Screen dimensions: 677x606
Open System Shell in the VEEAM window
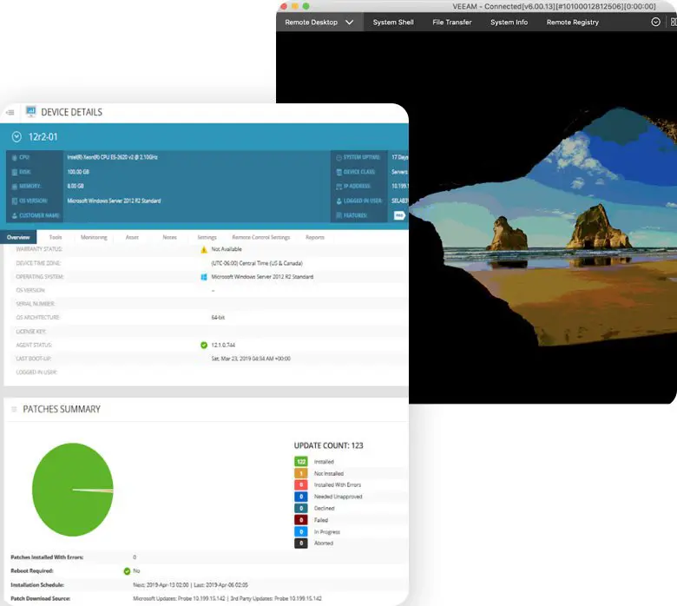[x=393, y=22]
